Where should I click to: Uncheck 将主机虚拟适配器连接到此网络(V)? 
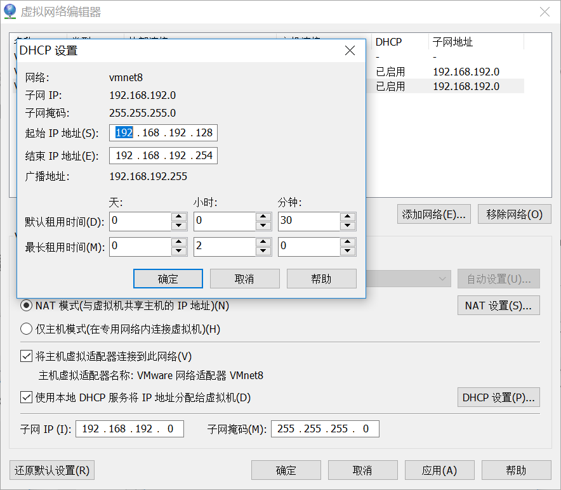[26, 356]
